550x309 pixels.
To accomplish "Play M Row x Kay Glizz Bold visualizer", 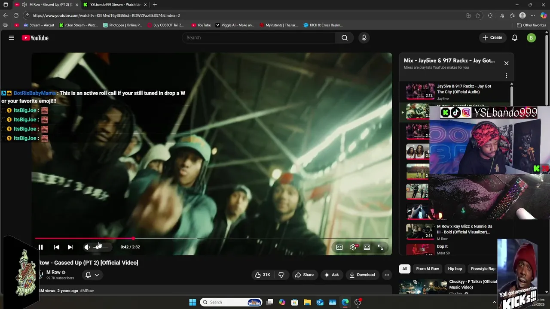I will pyautogui.click(x=456, y=232).
